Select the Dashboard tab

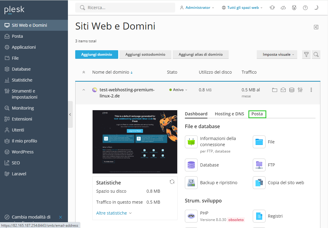pyautogui.click(x=196, y=114)
